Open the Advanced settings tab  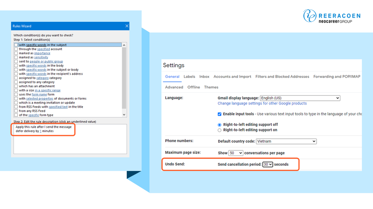[x=174, y=87]
